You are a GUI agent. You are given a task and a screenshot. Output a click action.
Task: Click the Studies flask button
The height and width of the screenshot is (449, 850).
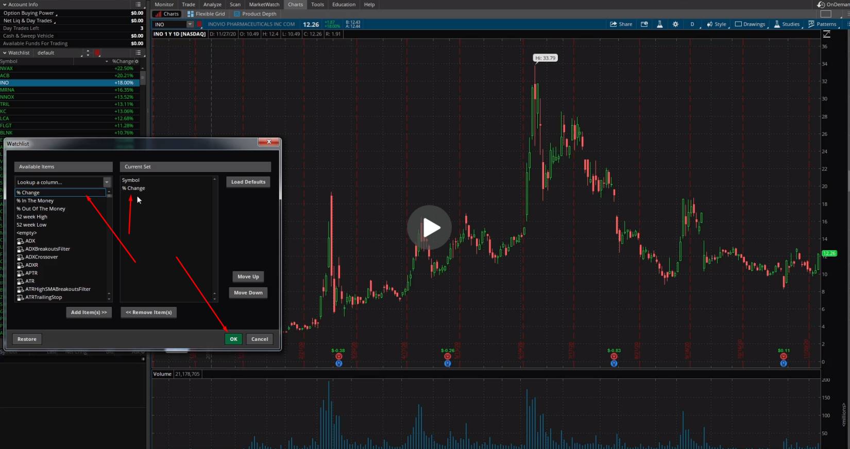click(x=787, y=24)
